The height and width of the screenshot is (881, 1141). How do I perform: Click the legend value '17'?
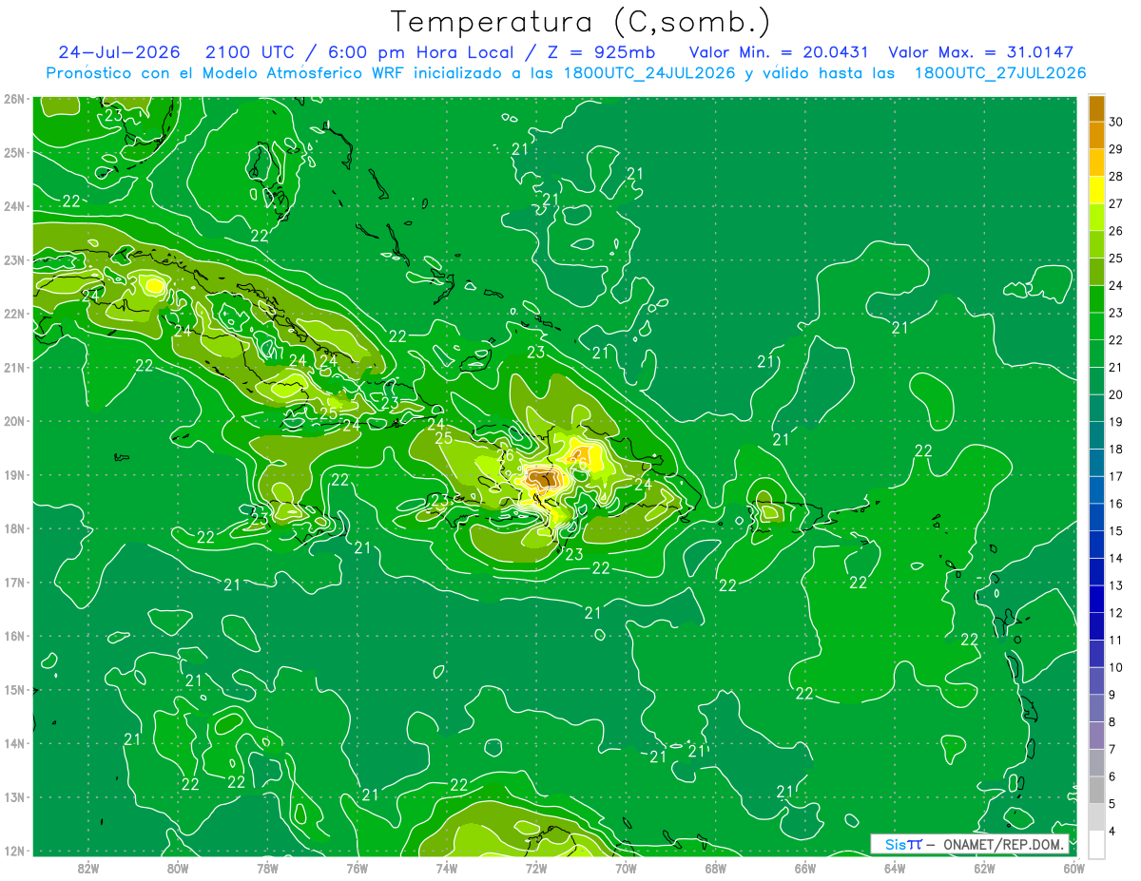tap(1115, 476)
